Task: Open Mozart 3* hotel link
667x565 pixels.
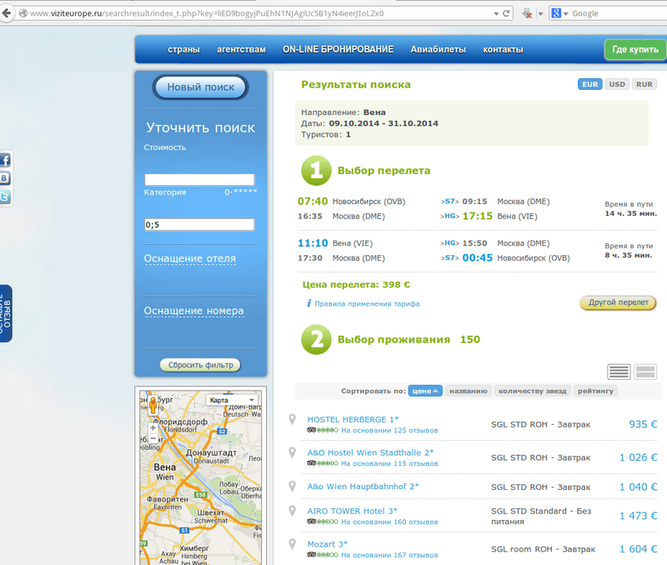Action: coord(327,544)
